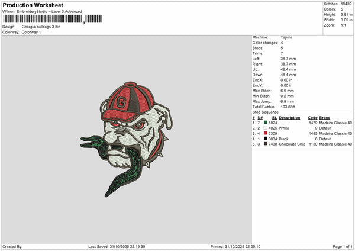Image resolution: width=355 pixels, height=251 pixels.
Task: Click the 'Brand' column header
Action: 325,118
